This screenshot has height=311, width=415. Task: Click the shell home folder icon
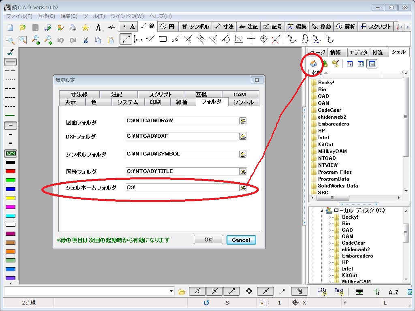(314, 64)
